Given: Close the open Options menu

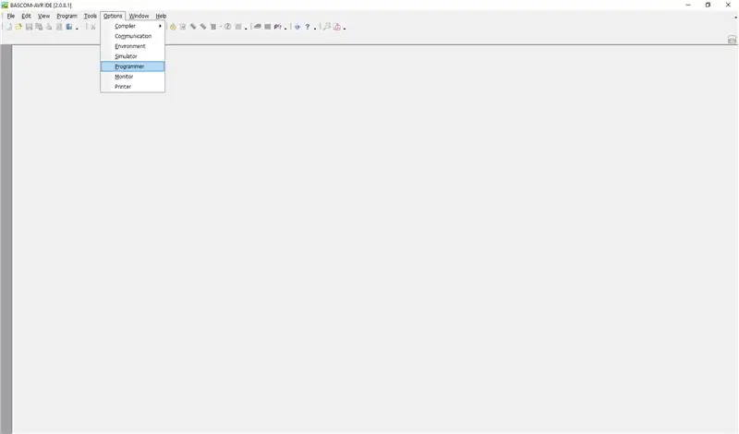Looking at the screenshot, I should 113,16.
